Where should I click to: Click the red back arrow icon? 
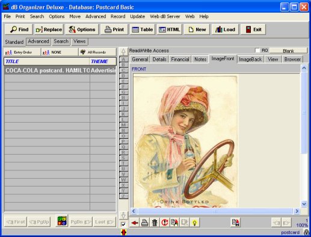[x=135, y=223]
